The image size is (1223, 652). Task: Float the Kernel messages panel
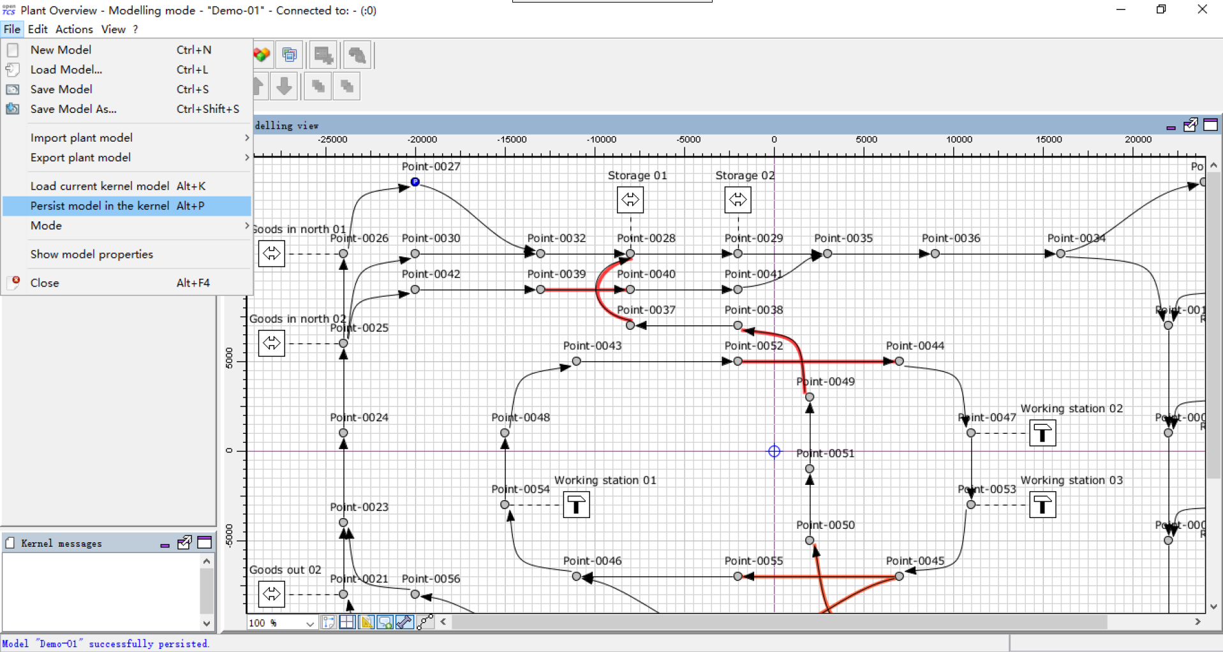184,543
